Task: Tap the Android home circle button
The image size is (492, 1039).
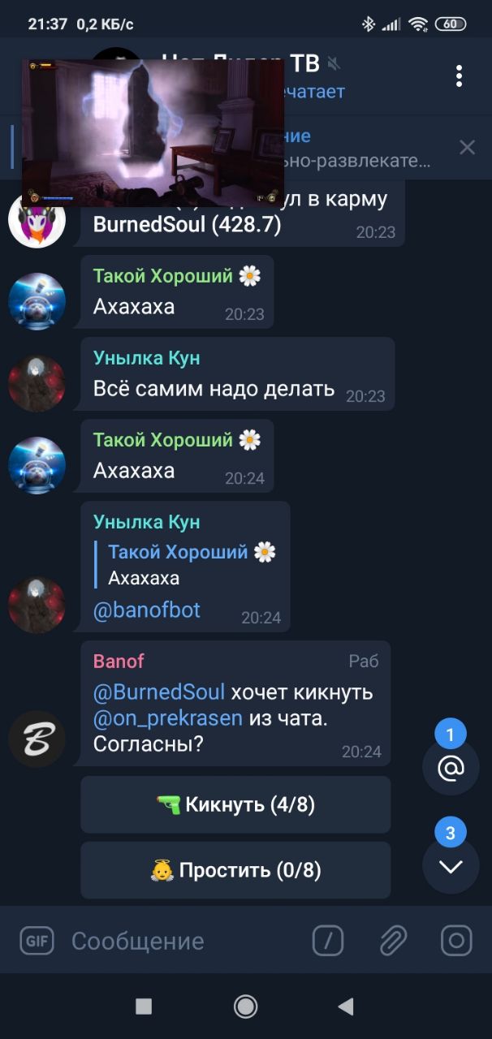Action: coord(245,1007)
